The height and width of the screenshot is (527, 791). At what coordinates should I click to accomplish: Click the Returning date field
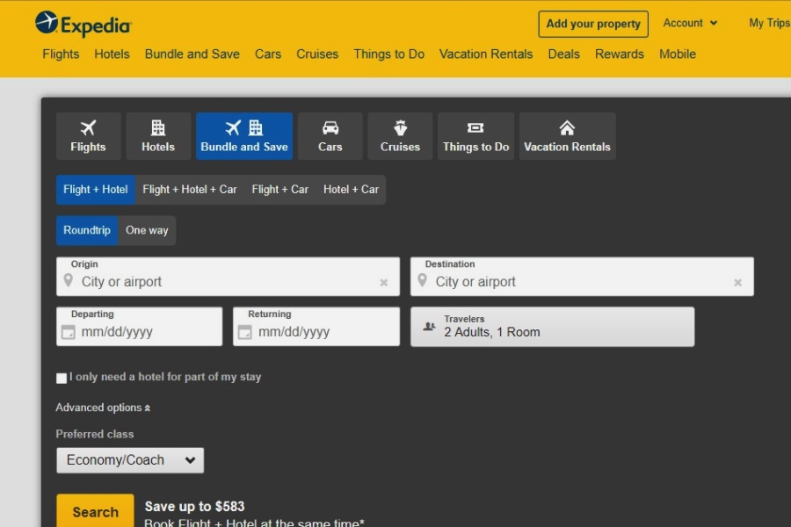pos(316,327)
